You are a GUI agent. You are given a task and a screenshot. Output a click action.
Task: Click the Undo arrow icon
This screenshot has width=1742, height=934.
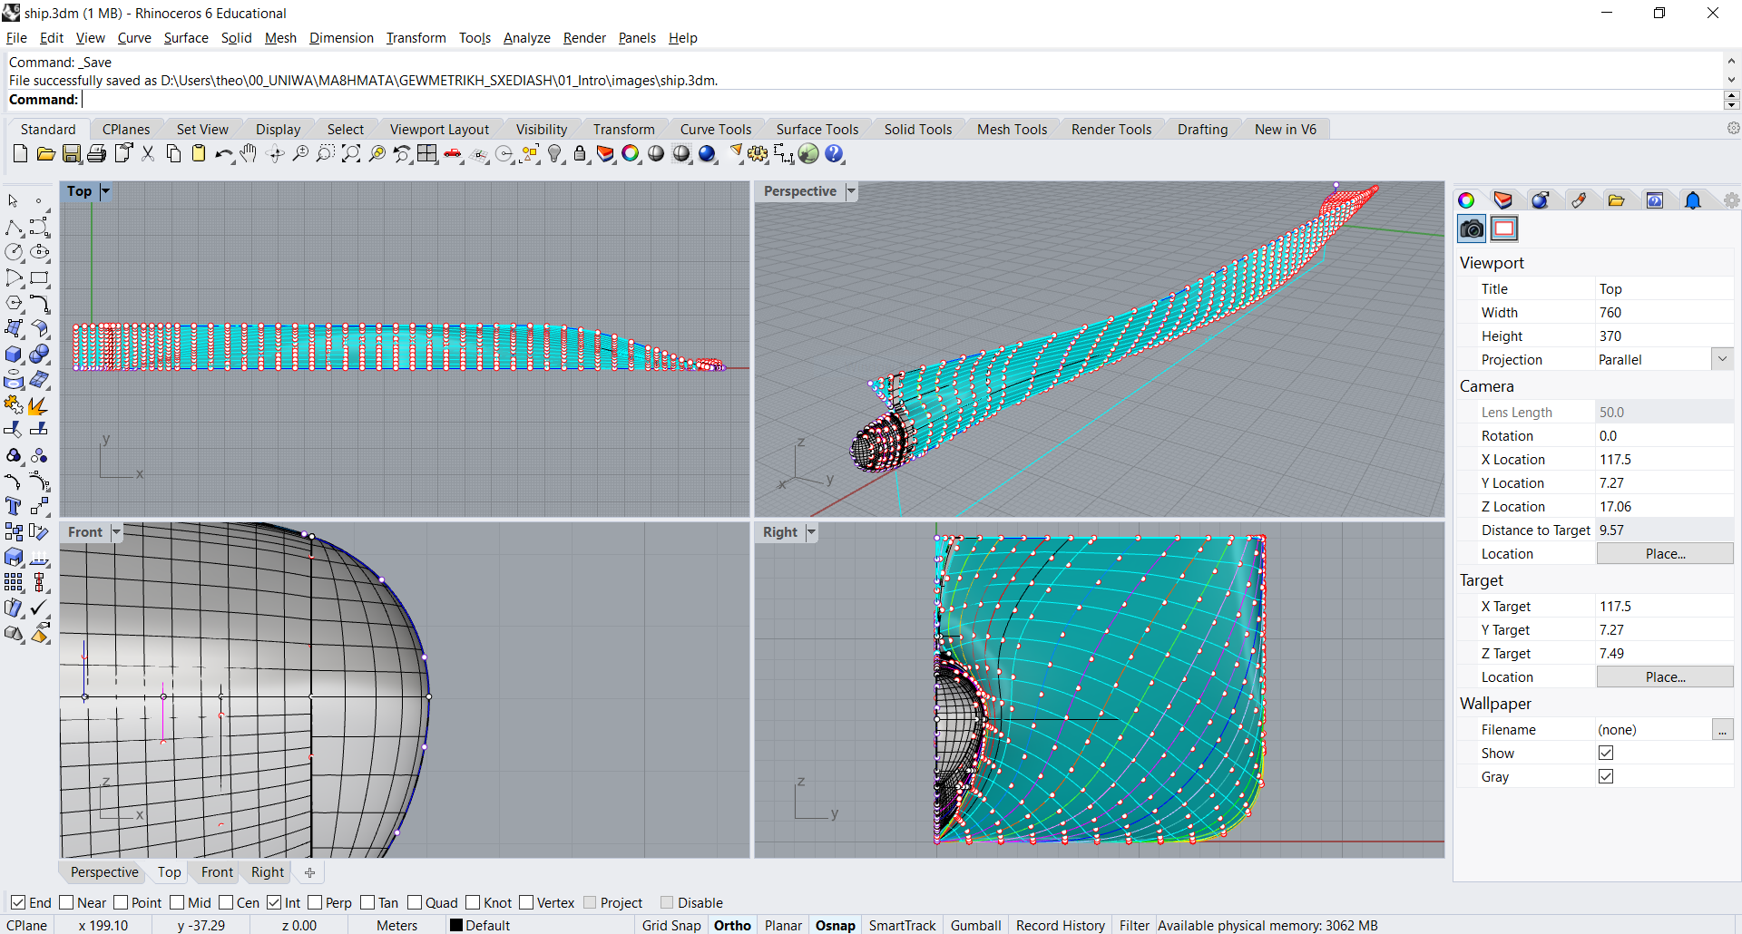click(x=223, y=154)
